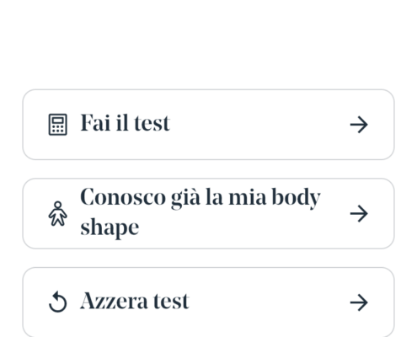The image size is (417, 337).
Task: Click the Fai il test label text
Action: click(x=126, y=123)
